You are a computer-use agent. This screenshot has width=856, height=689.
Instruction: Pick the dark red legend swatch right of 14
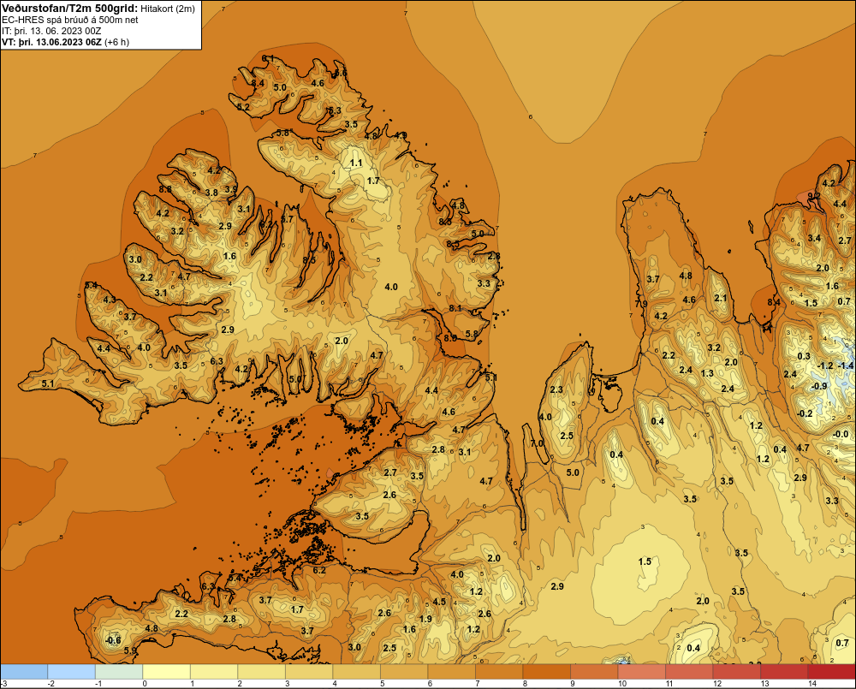[831, 672]
